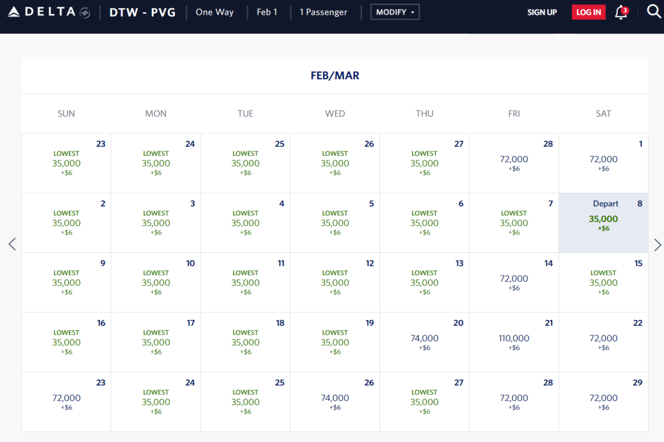Screen dimensions: 664x442
Task: Select day 9 lowest fare cell
Action: pos(66,282)
